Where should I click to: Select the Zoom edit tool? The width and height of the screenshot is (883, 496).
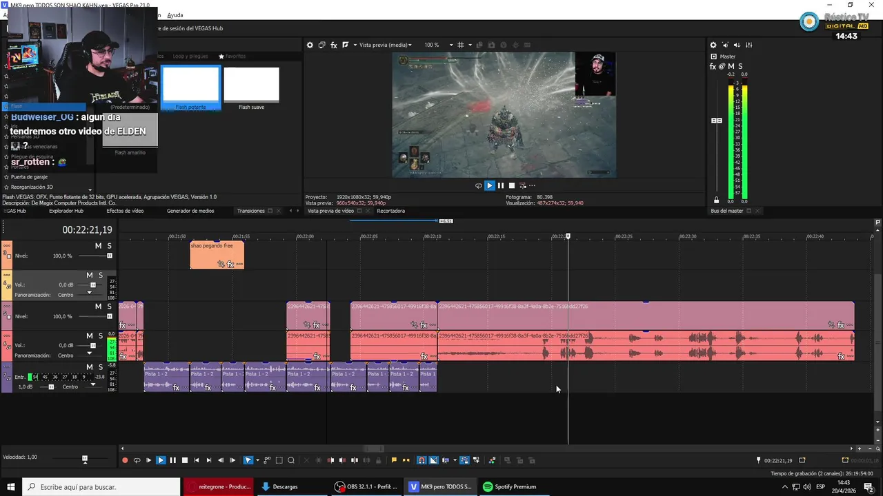[x=291, y=460]
